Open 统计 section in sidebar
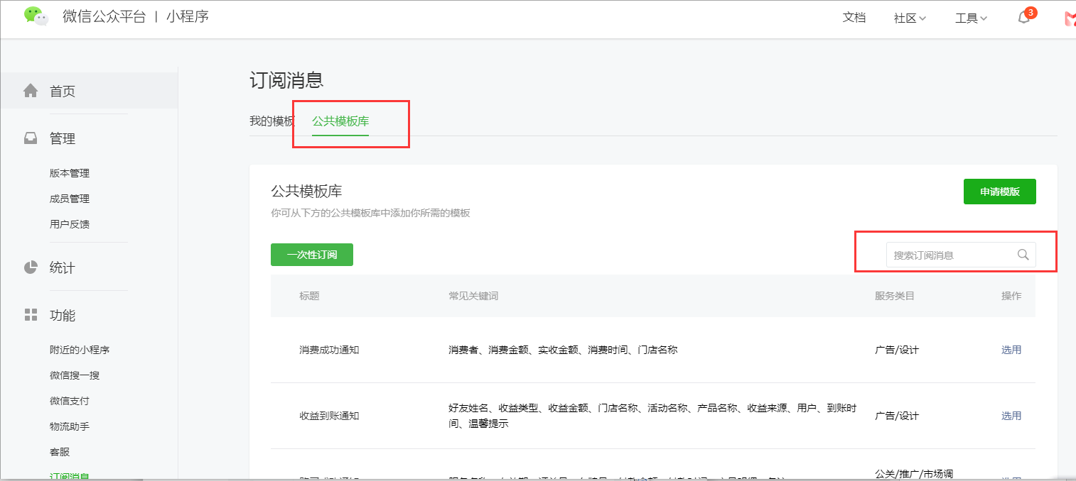The width and height of the screenshot is (1076, 481). pyautogui.click(x=63, y=268)
